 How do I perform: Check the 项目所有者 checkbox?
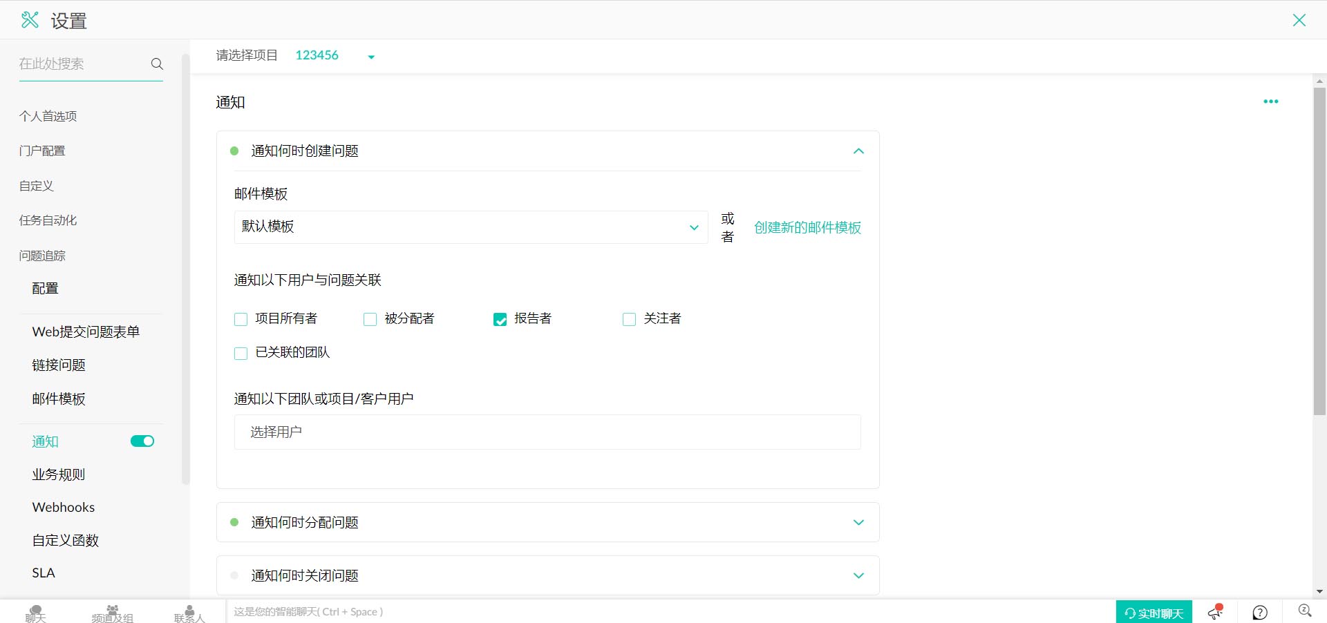click(241, 319)
